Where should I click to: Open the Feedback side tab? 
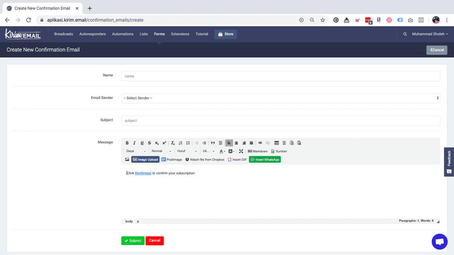449,162
